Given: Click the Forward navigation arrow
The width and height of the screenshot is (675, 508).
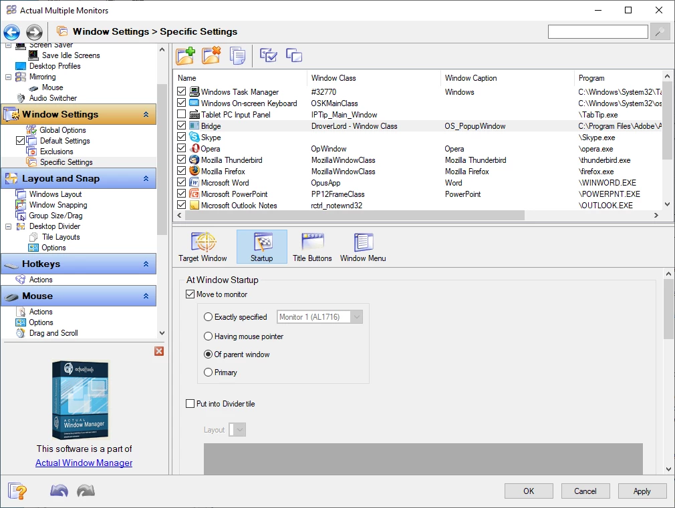Looking at the screenshot, I should click(35, 32).
